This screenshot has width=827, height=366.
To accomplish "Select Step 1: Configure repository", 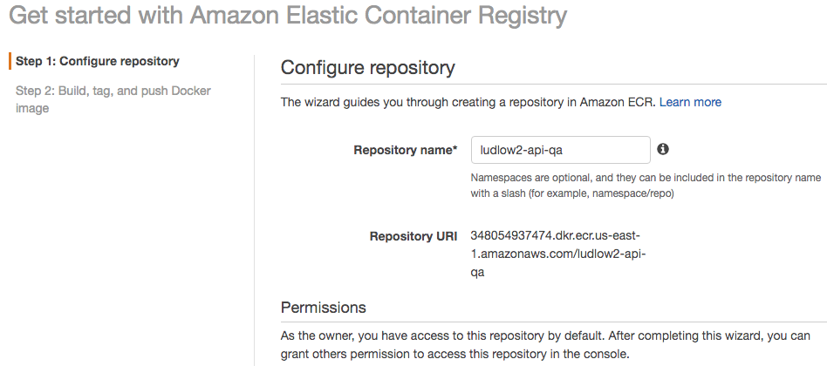I will point(98,61).
